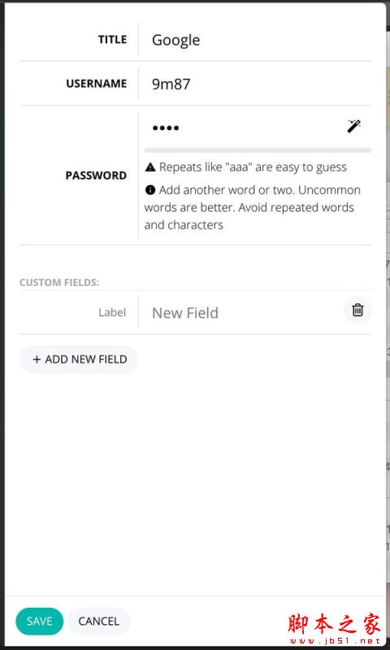Save the Google entry
Screen dimensions: 390x650
point(39,621)
